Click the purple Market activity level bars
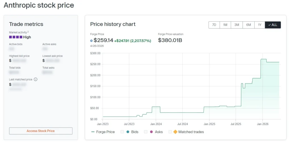 [16, 37]
